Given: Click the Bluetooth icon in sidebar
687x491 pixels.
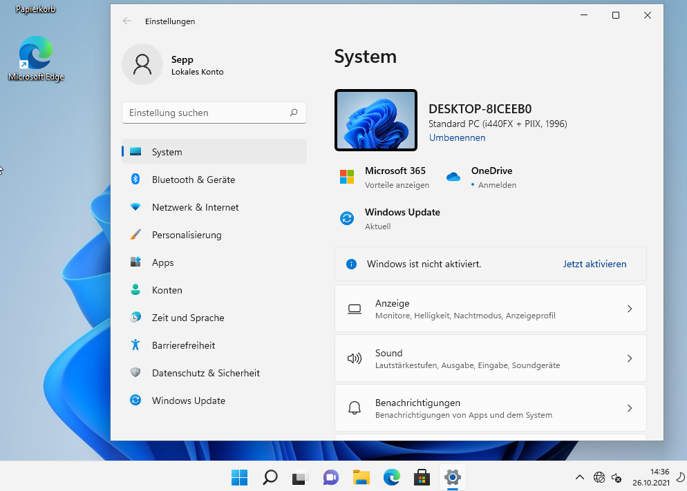Looking at the screenshot, I should [135, 179].
